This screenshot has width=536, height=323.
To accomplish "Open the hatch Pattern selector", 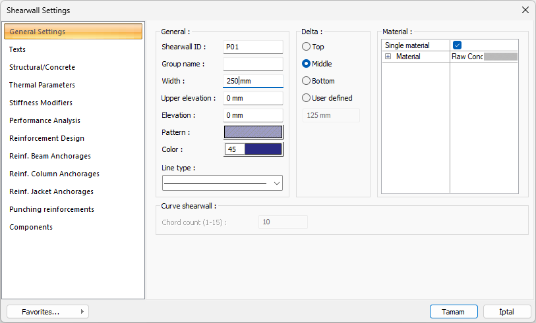I will 253,132.
